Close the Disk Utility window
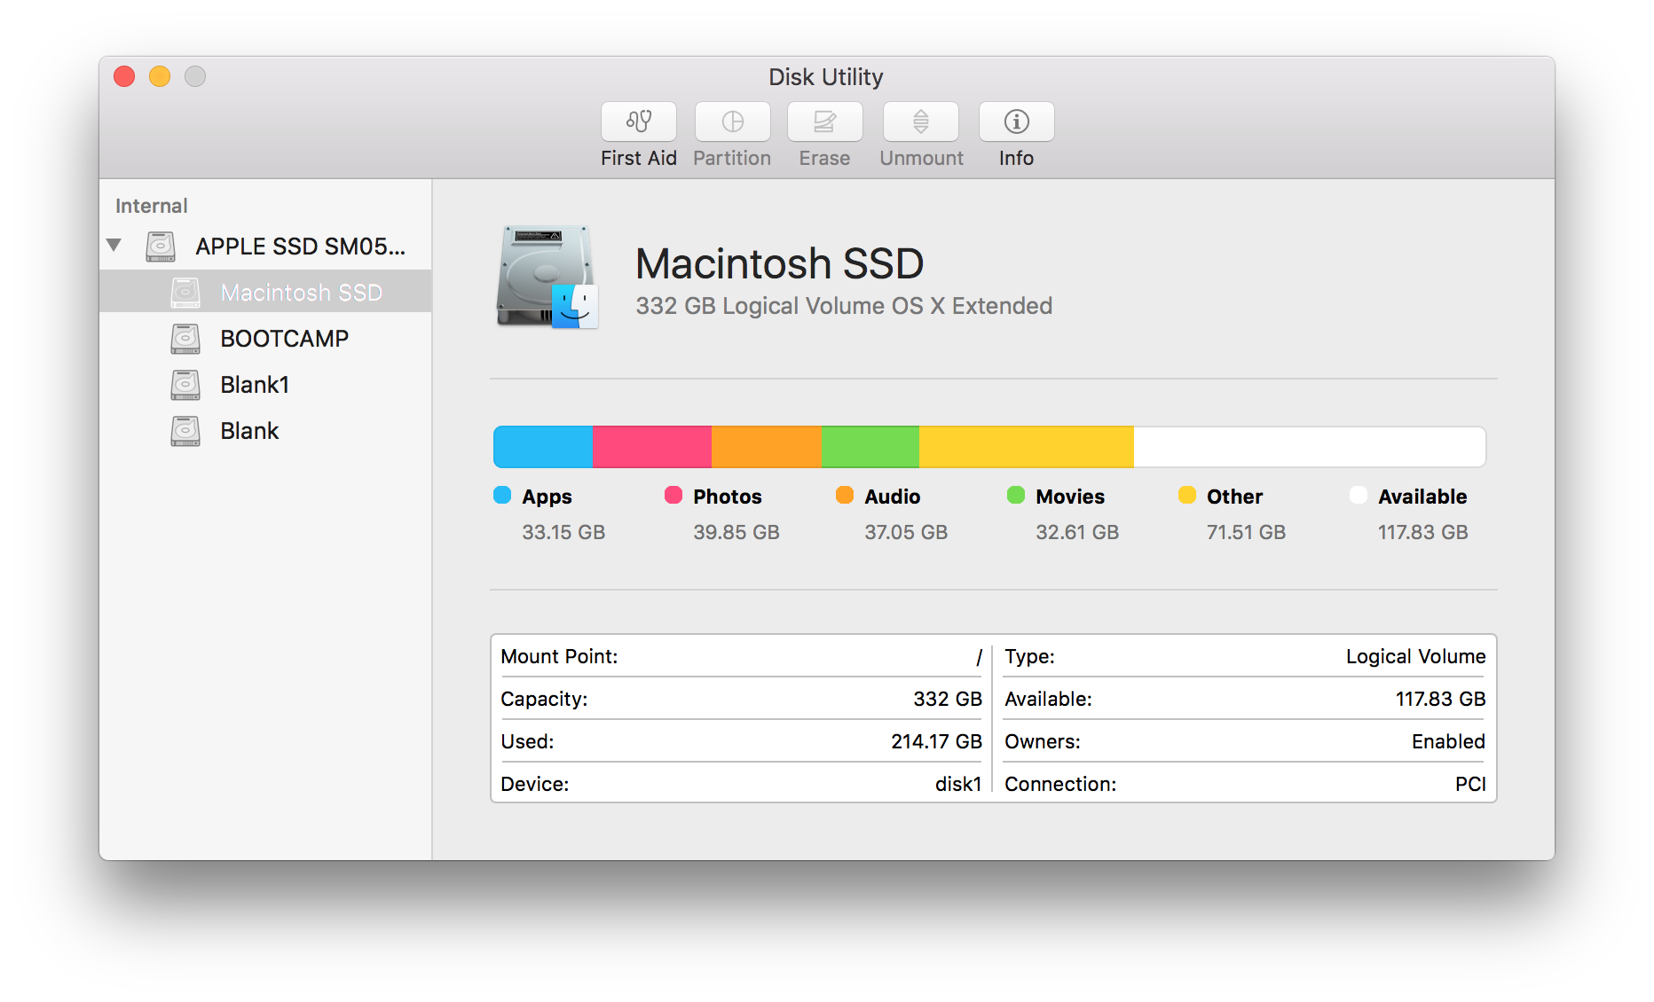The height and width of the screenshot is (1002, 1654). (x=124, y=76)
